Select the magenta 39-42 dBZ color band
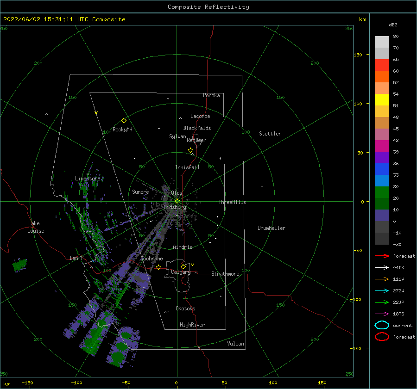The height and width of the screenshot is (389, 417). tap(382, 146)
